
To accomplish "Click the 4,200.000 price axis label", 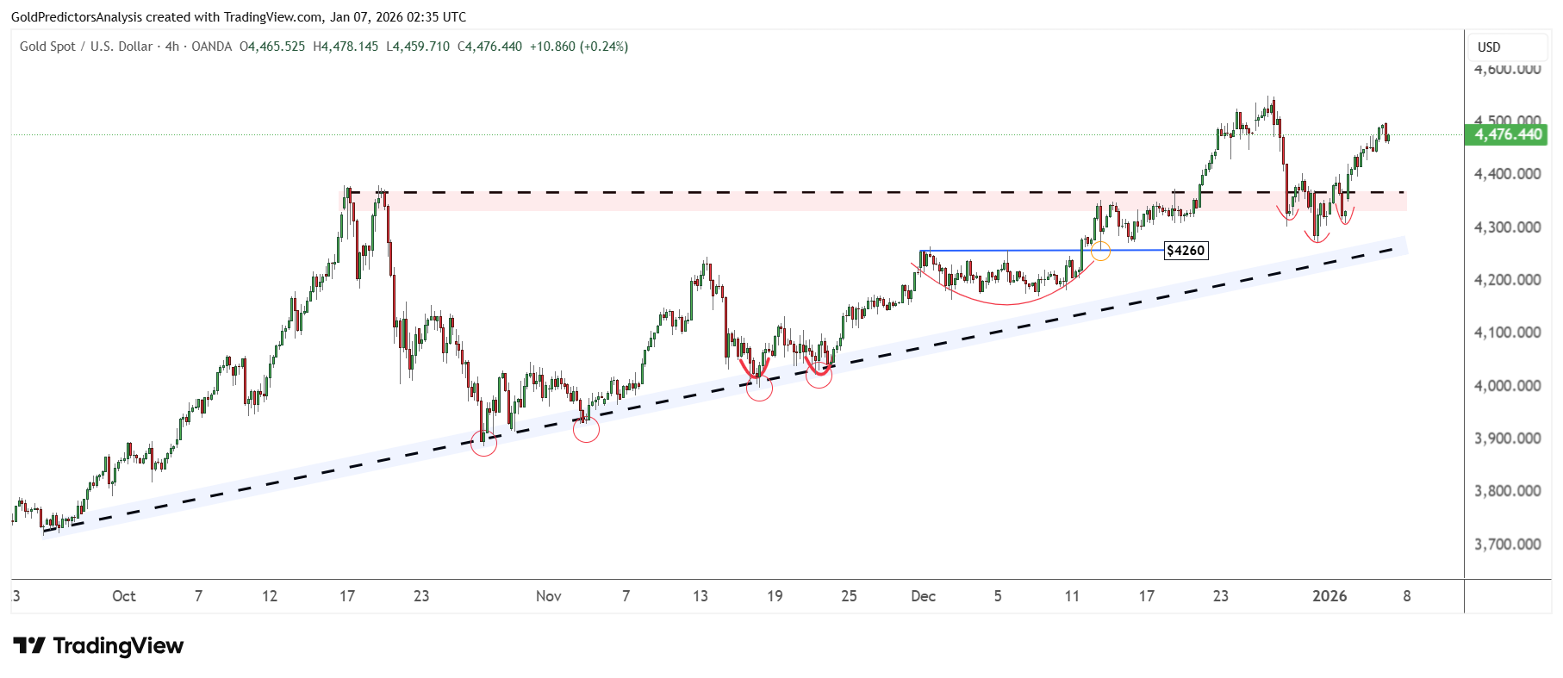I will click(1508, 280).
